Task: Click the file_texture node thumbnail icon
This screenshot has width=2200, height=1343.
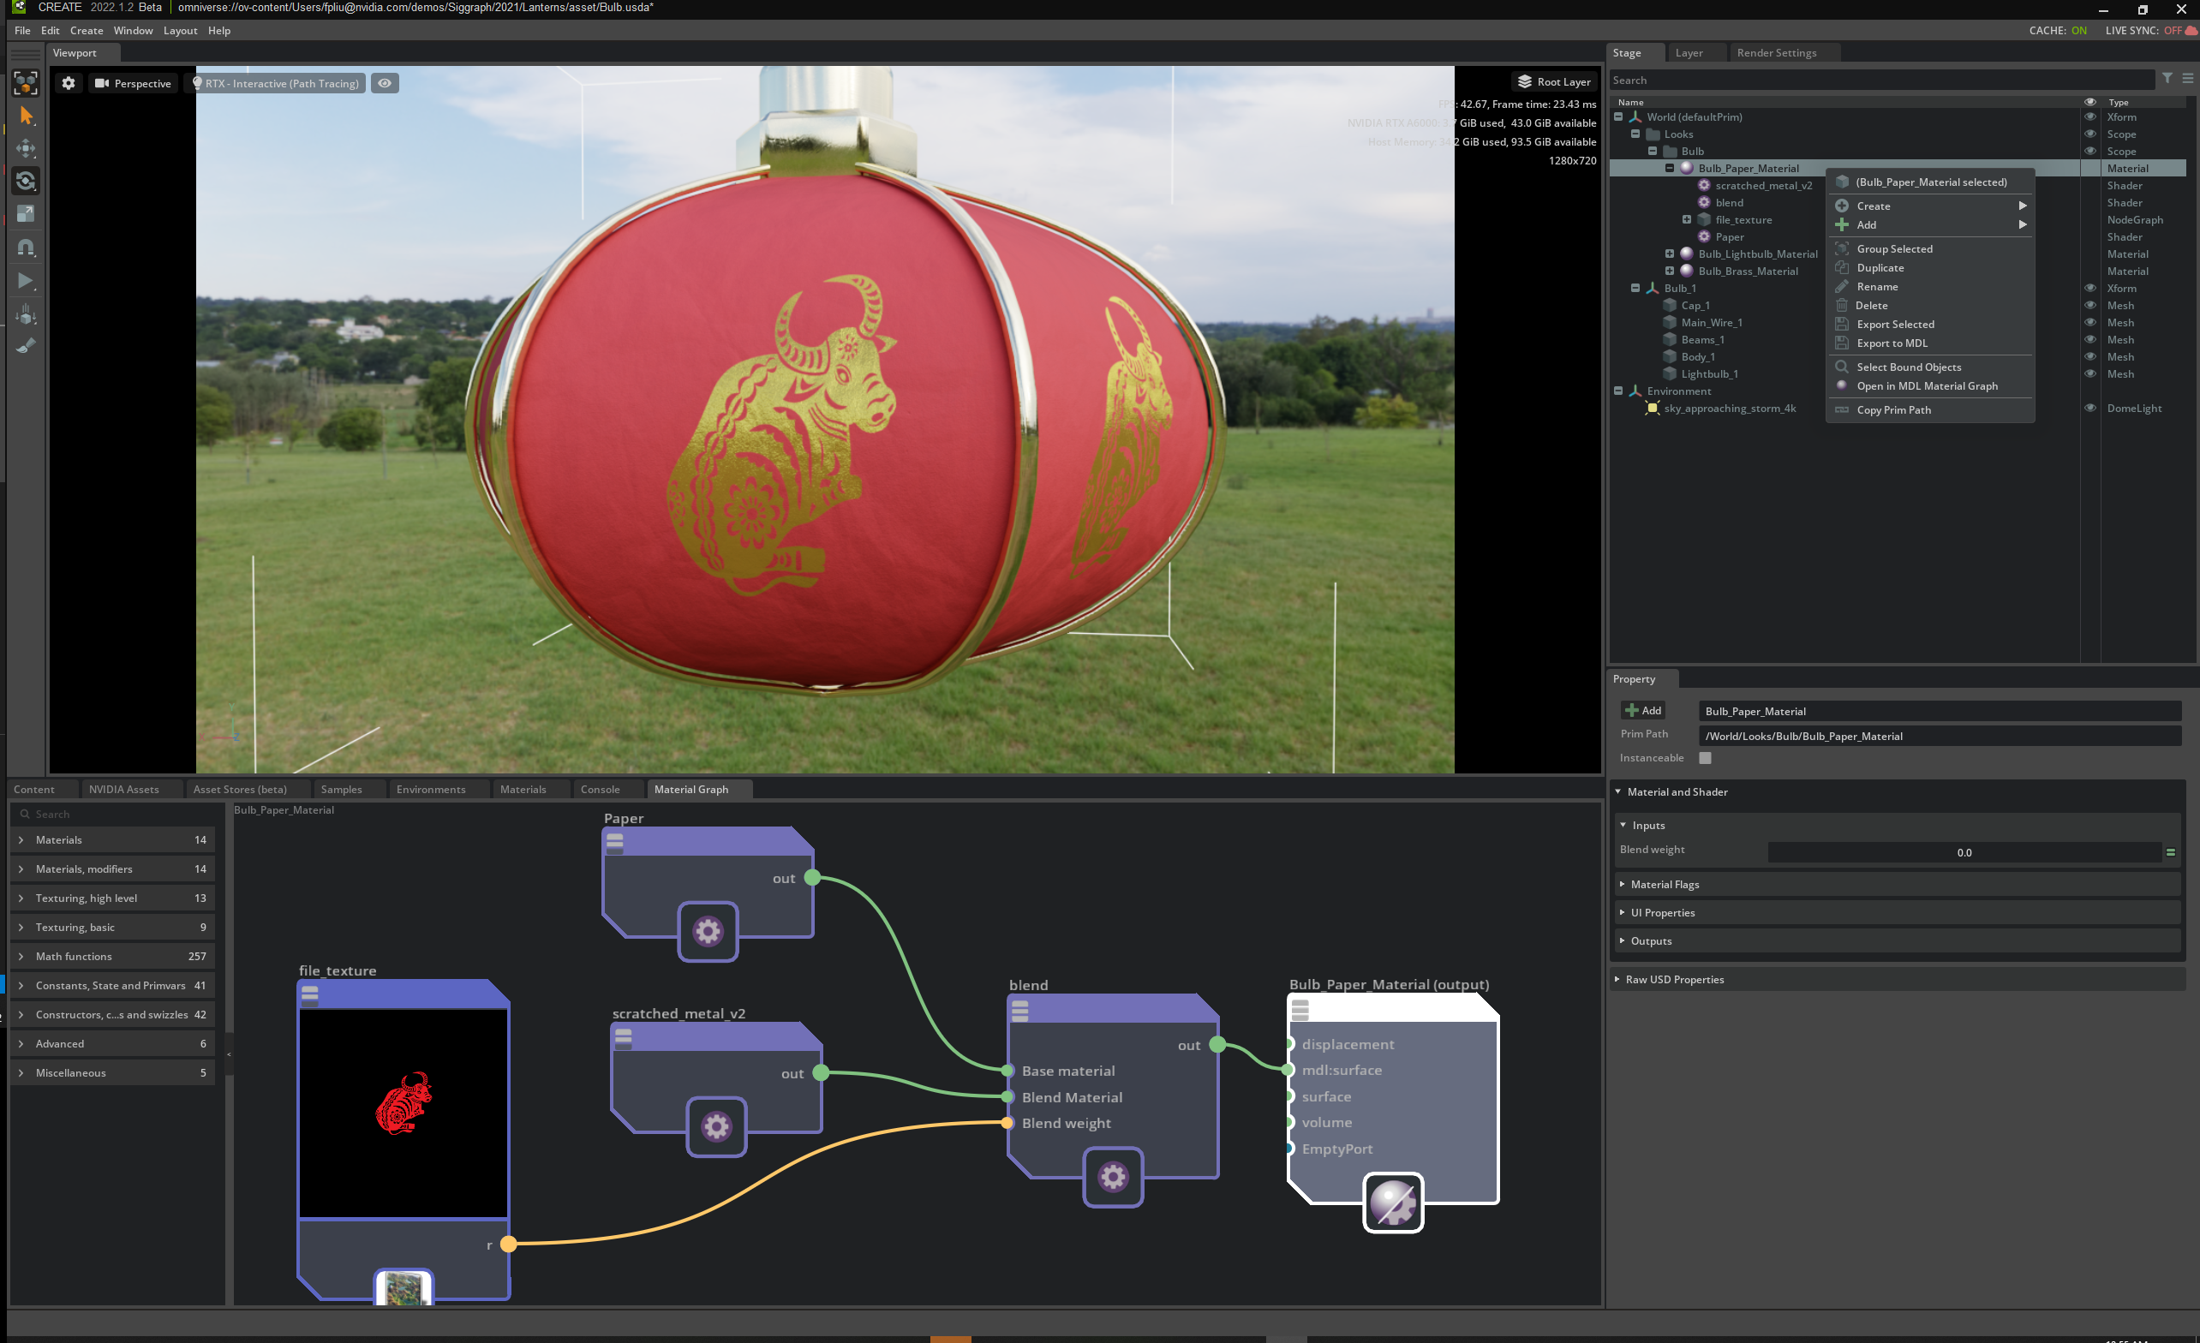Action: (404, 1286)
